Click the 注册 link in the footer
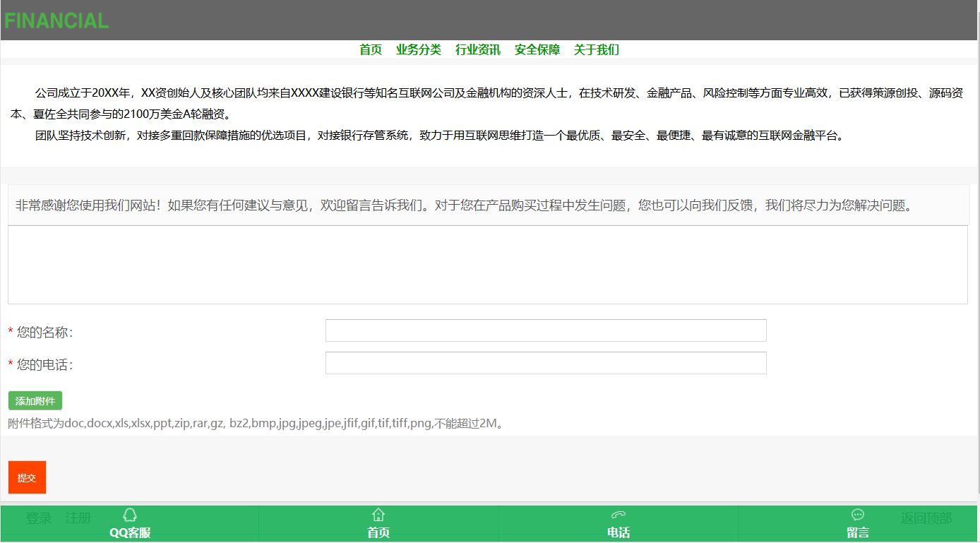 [x=78, y=518]
